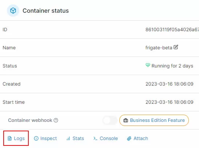Click the Stats bar chart icon
199x148 pixels.
tap(68, 139)
